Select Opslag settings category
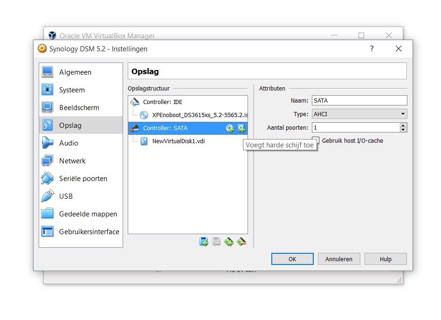This screenshot has height=320, width=441. click(x=81, y=125)
